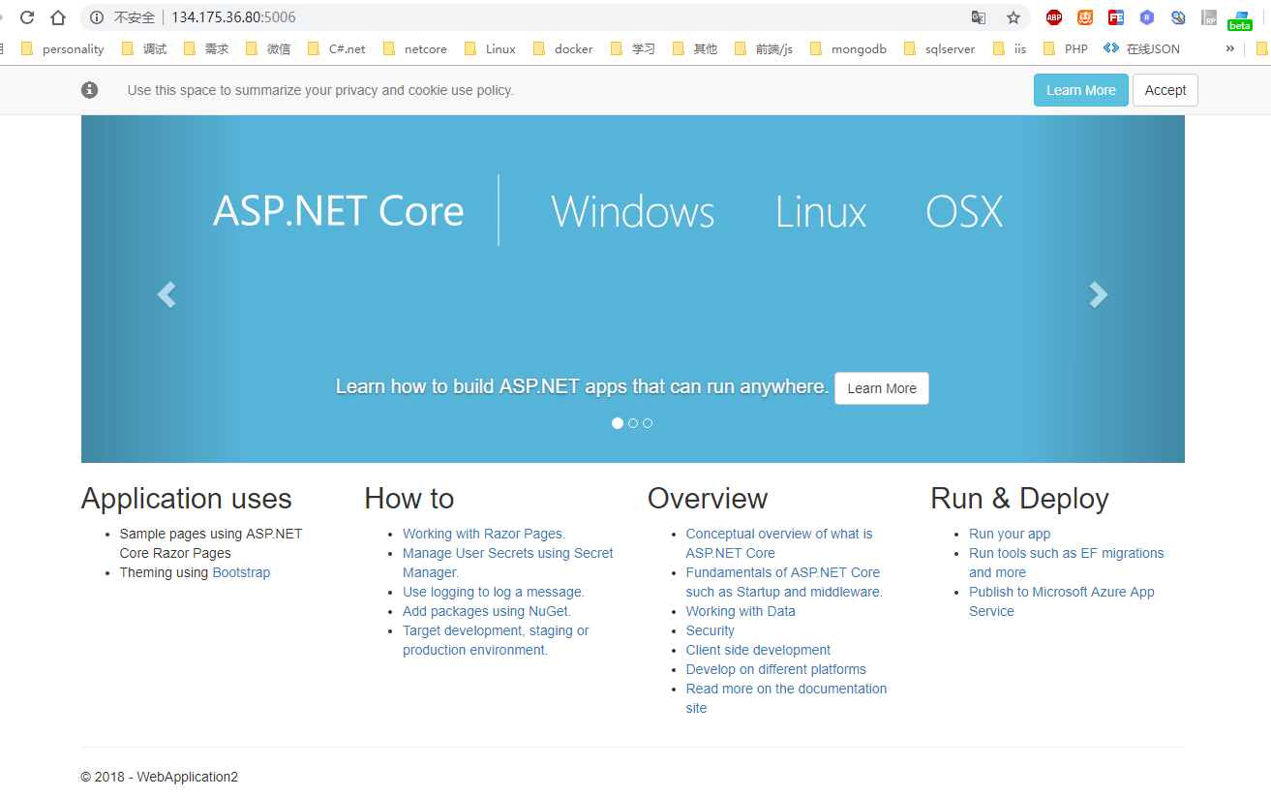Open Conceptual overview of ASP.NET Core link
The image size is (1271, 797).
point(779,543)
